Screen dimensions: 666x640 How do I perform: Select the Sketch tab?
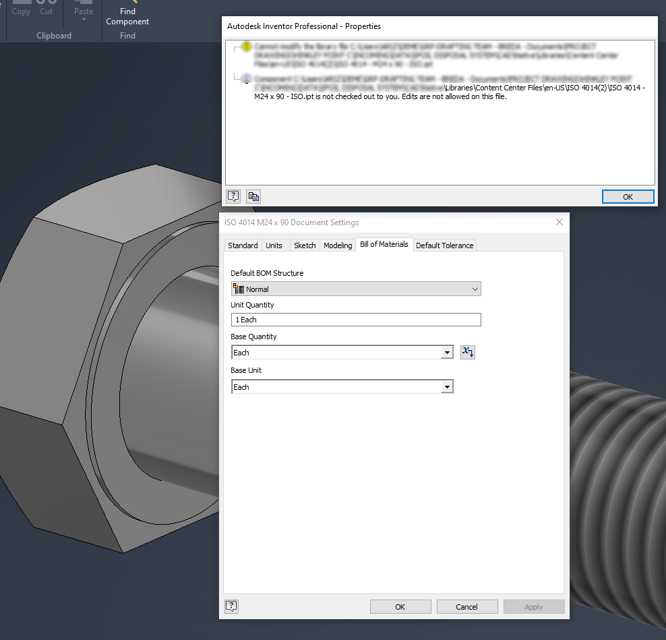tap(305, 245)
